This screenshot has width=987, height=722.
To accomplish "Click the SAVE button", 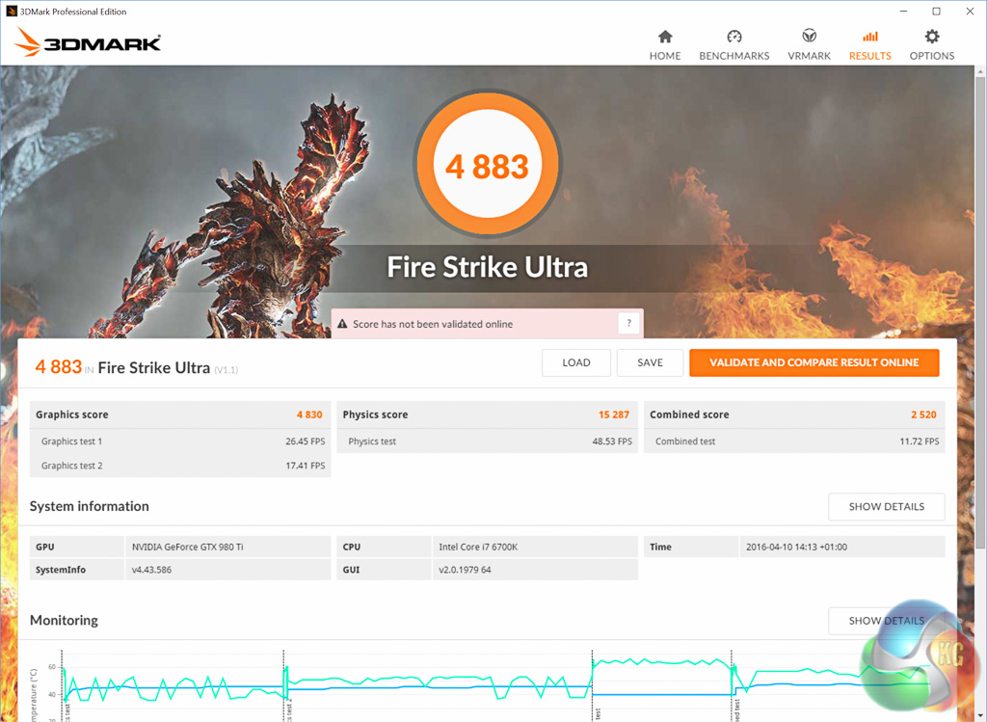I will click(650, 362).
